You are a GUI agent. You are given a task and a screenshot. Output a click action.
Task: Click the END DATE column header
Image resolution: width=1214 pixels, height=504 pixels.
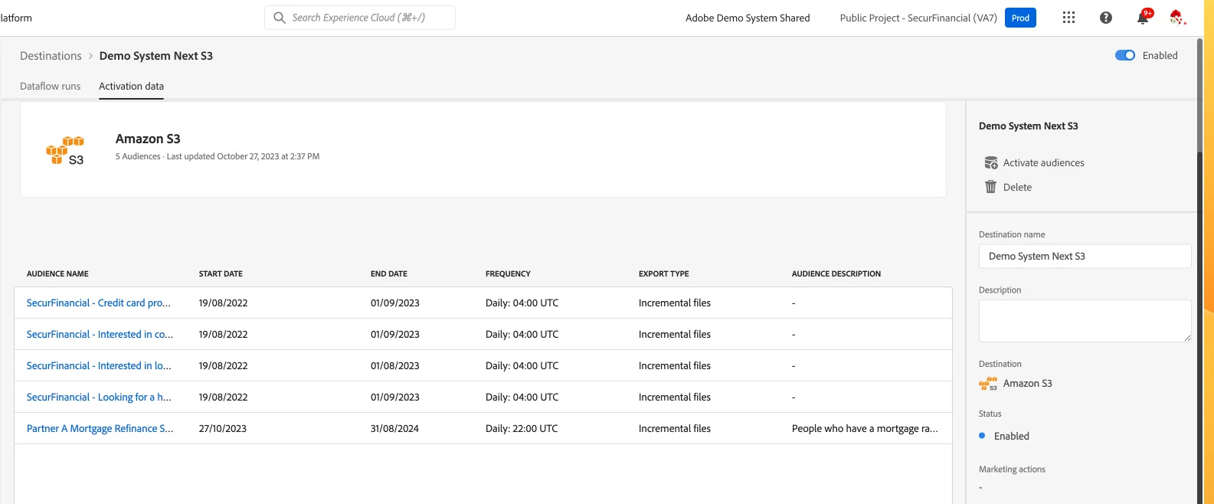point(389,273)
